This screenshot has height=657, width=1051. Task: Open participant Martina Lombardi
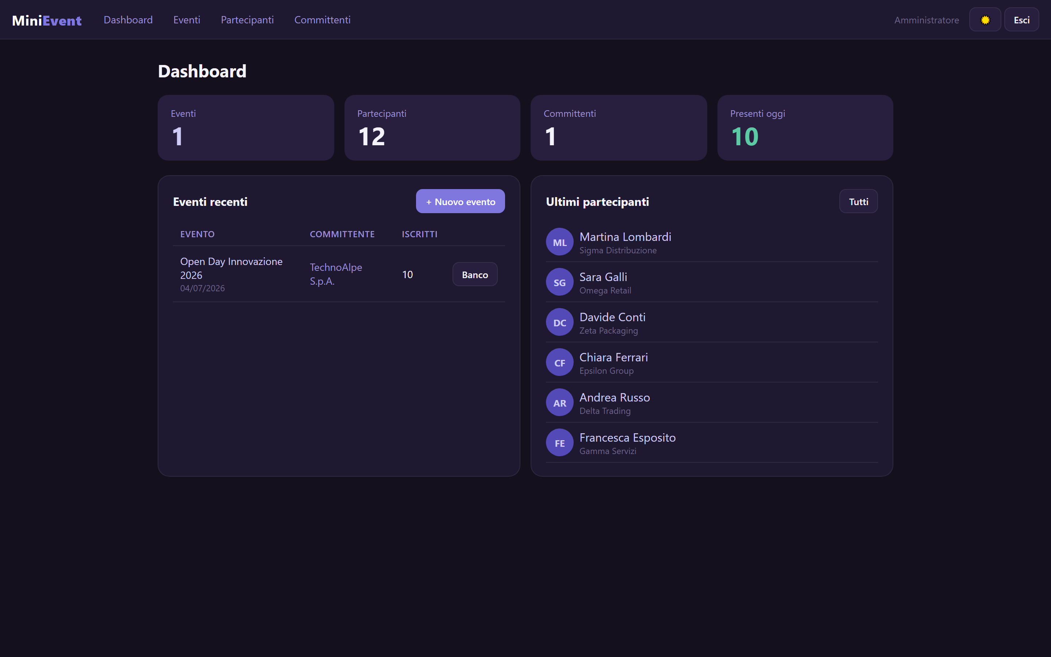point(625,237)
